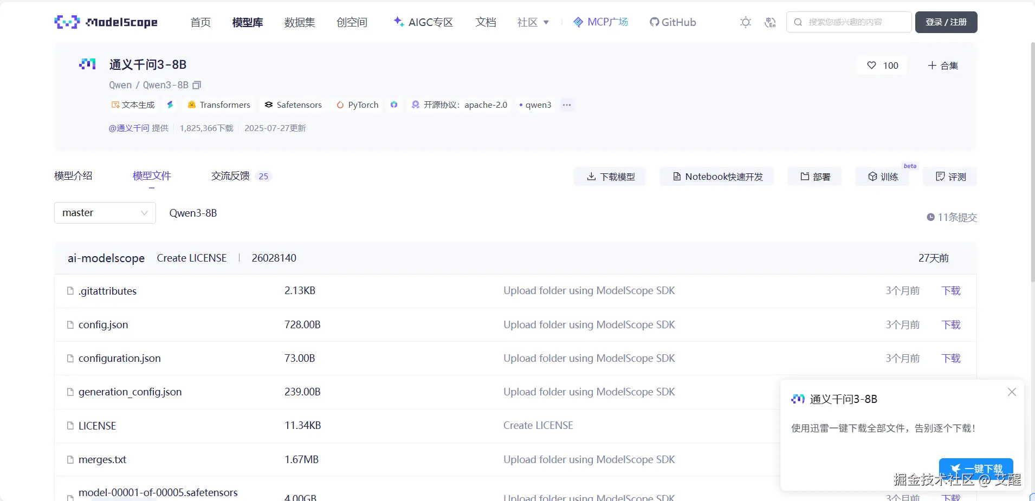Open MCP广场 in the navbar
The image size is (1035, 501).
click(x=600, y=22)
